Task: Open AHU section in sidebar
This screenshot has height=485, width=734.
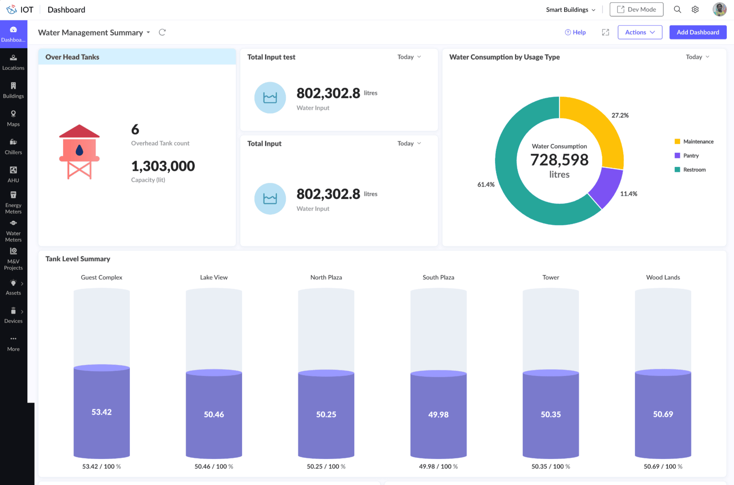Action: coord(13,174)
